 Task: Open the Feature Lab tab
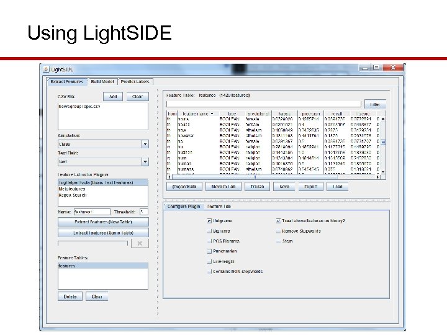click(219, 206)
